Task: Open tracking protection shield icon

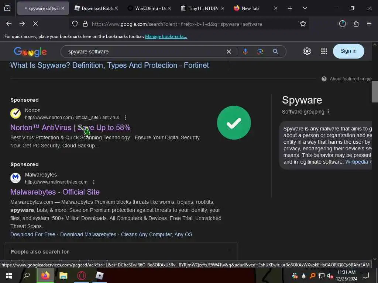Action: point(75,24)
